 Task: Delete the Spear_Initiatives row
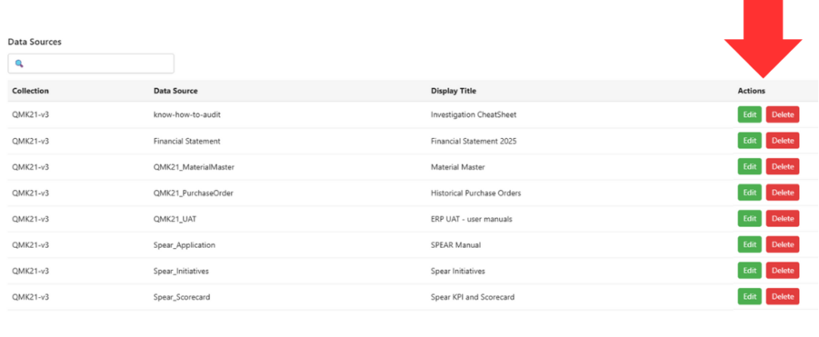coord(782,271)
